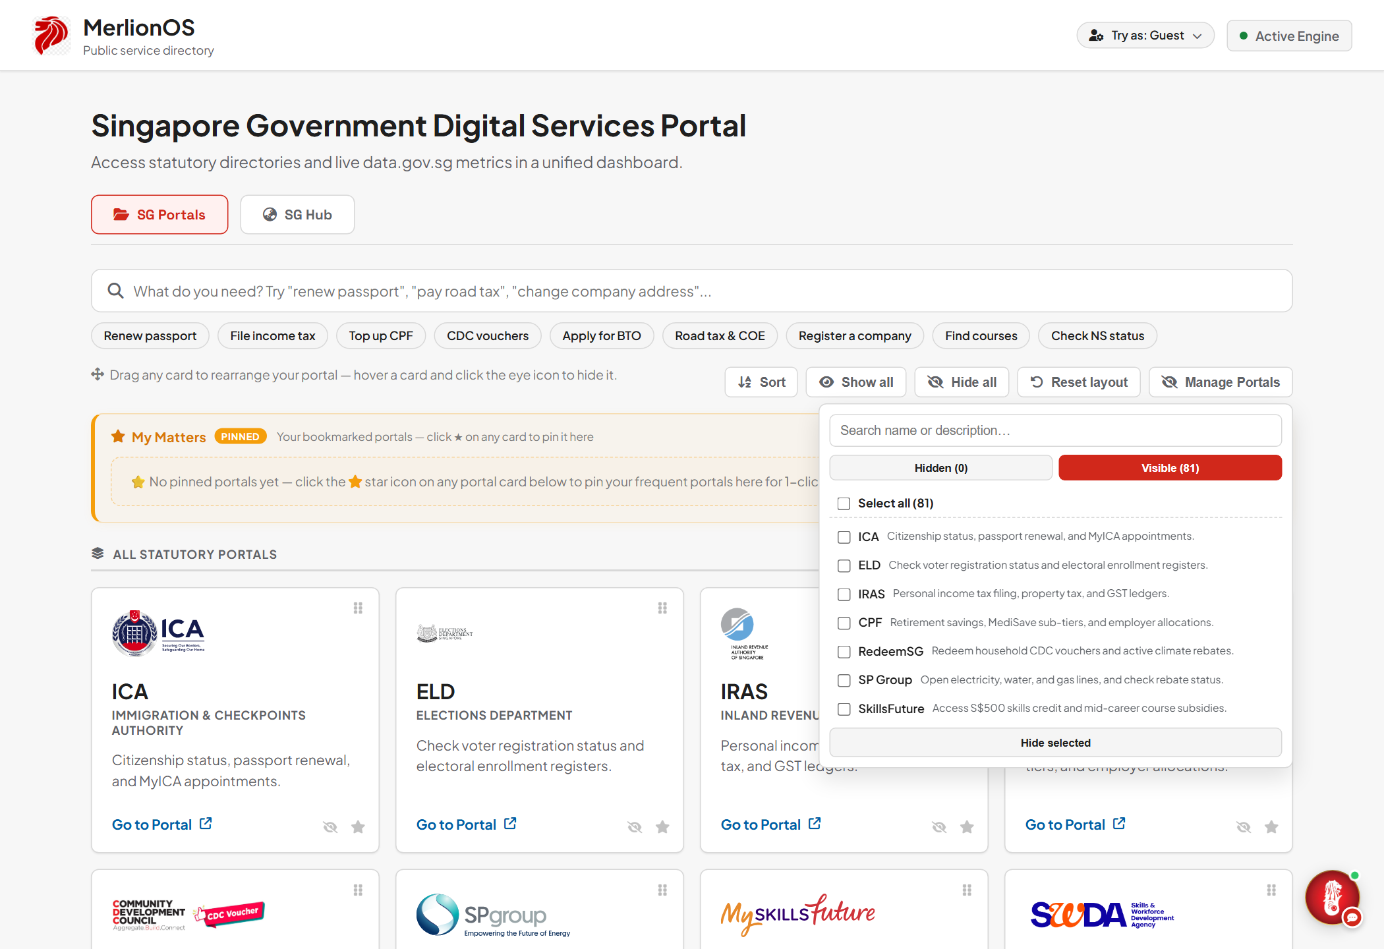Screen dimensions: 1384x949
Task: Click the Reset layout button
Action: 1079,382
